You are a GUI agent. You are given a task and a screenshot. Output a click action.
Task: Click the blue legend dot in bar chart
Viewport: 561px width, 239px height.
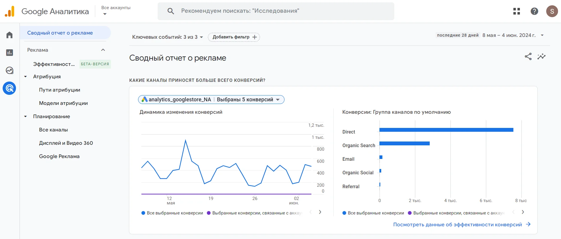pos(344,213)
